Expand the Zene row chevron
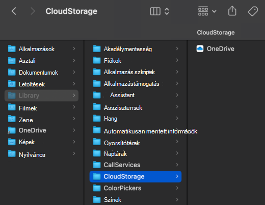 (x=74, y=119)
